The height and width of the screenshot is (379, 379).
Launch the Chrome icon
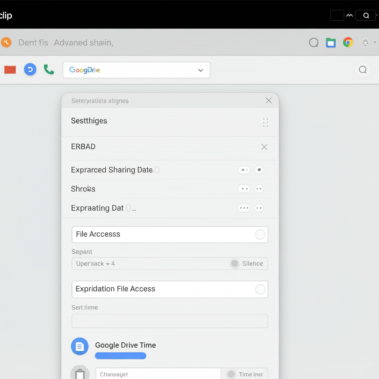[x=348, y=43]
